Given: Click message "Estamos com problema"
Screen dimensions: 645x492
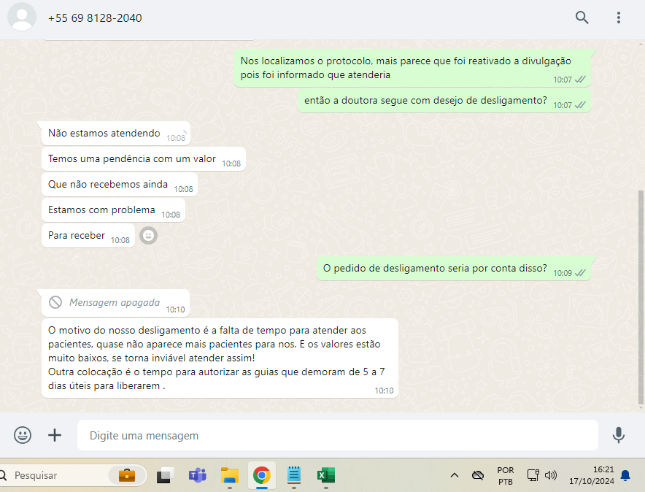Looking at the screenshot, I should pos(113,210).
